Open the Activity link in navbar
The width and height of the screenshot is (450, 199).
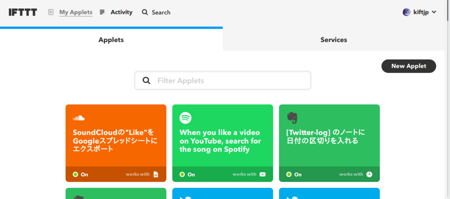tap(121, 12)
